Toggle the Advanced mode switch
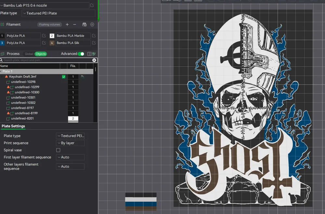The width and height of the screenshot is (325, 214). pos(81,54)
